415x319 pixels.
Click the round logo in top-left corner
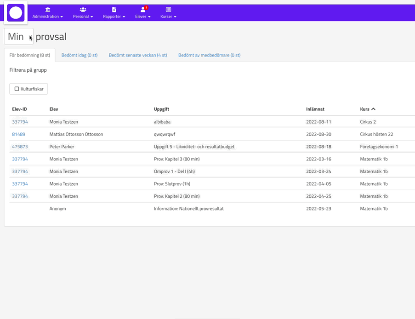16,13
